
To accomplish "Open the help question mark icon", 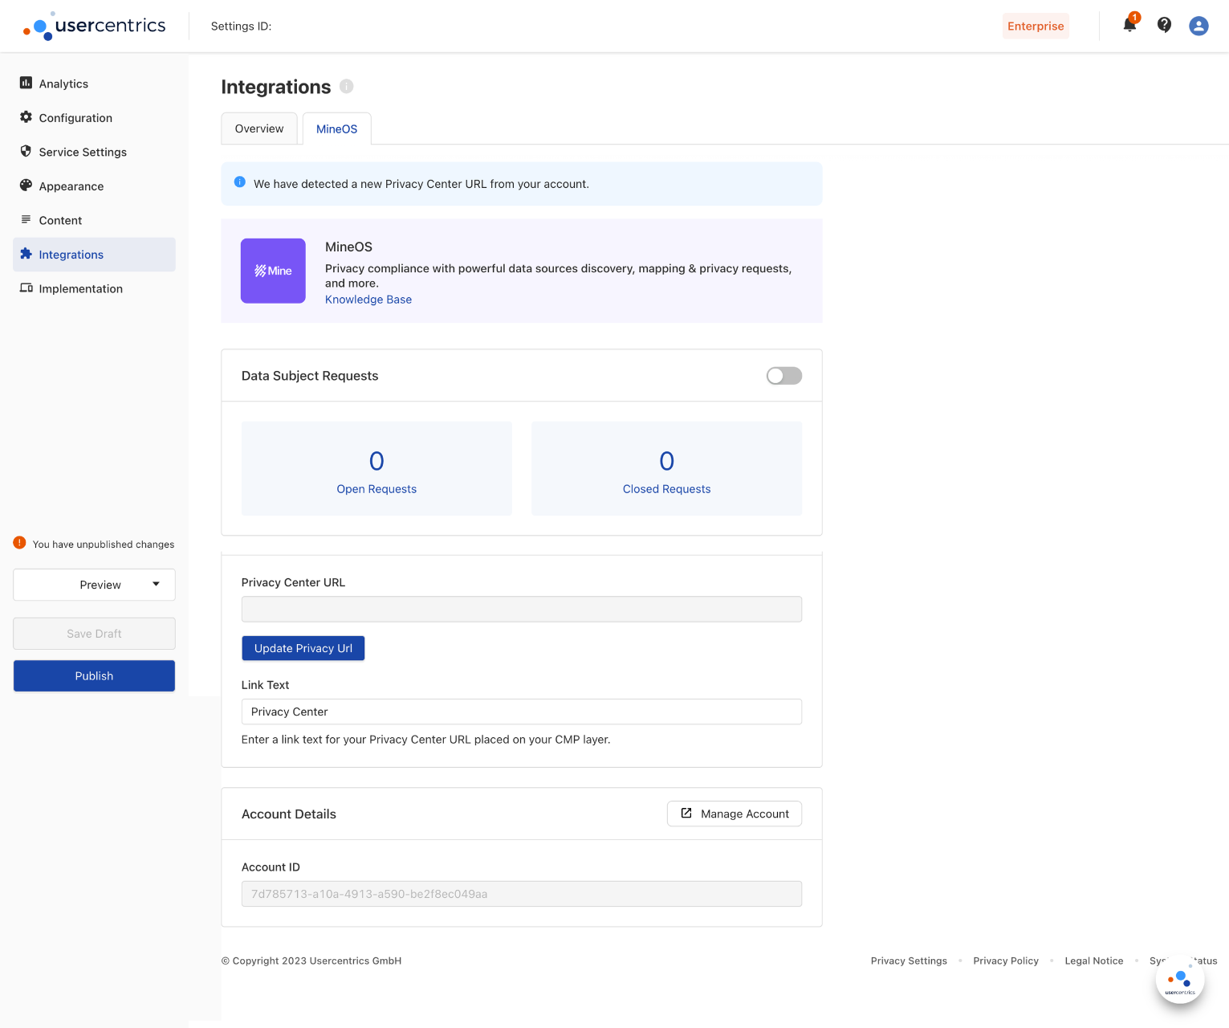I will pos(1164,26).
